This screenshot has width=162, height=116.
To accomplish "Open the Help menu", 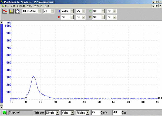I will [x=47, y=6].
